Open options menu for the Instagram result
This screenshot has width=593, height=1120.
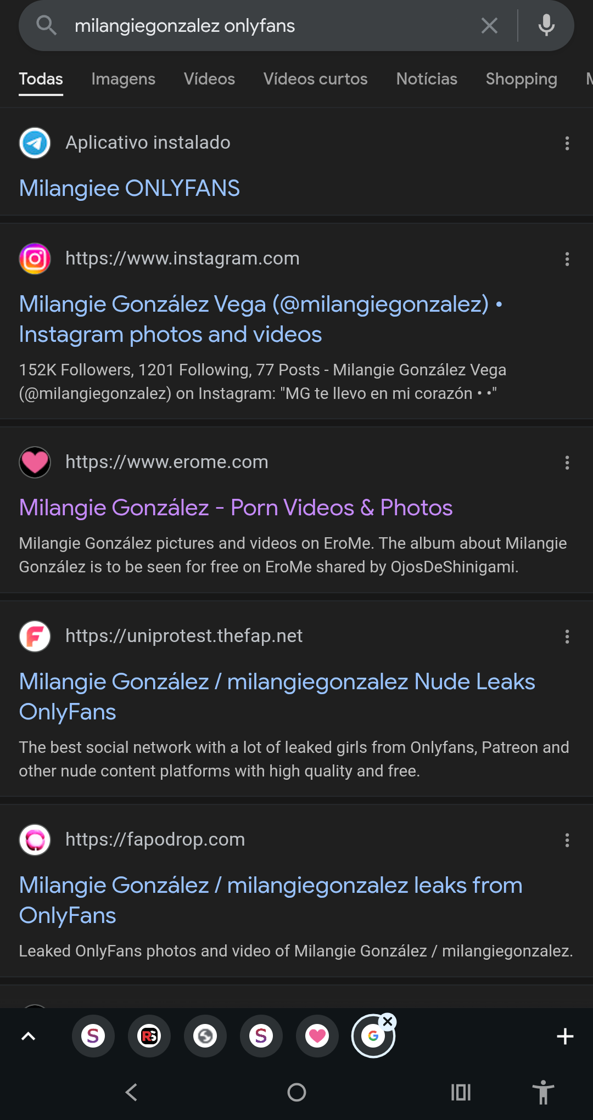567,259
